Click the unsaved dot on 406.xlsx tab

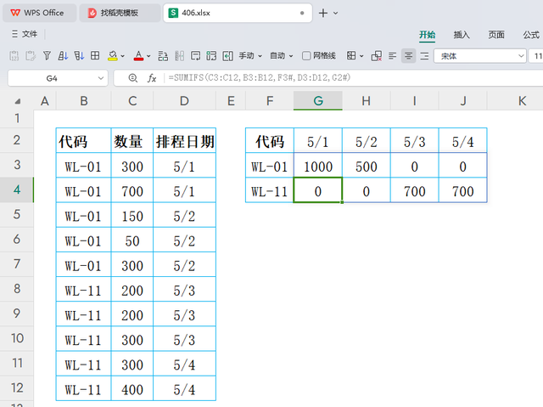[302, 13]
